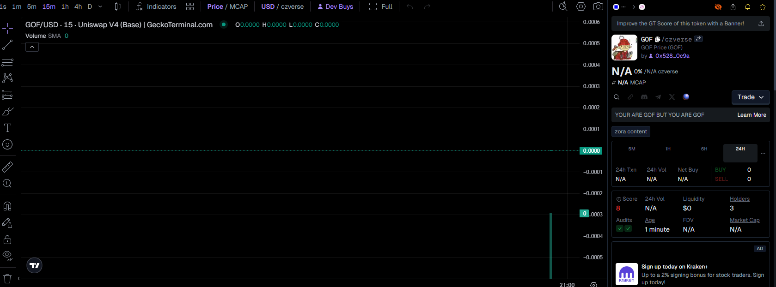776x287 pixels.
Task: Select the 15m timeframe
Action: (x=49, y=6)
